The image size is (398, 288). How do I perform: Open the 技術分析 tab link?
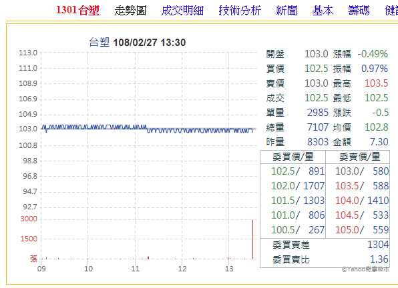tap(240, 11)
